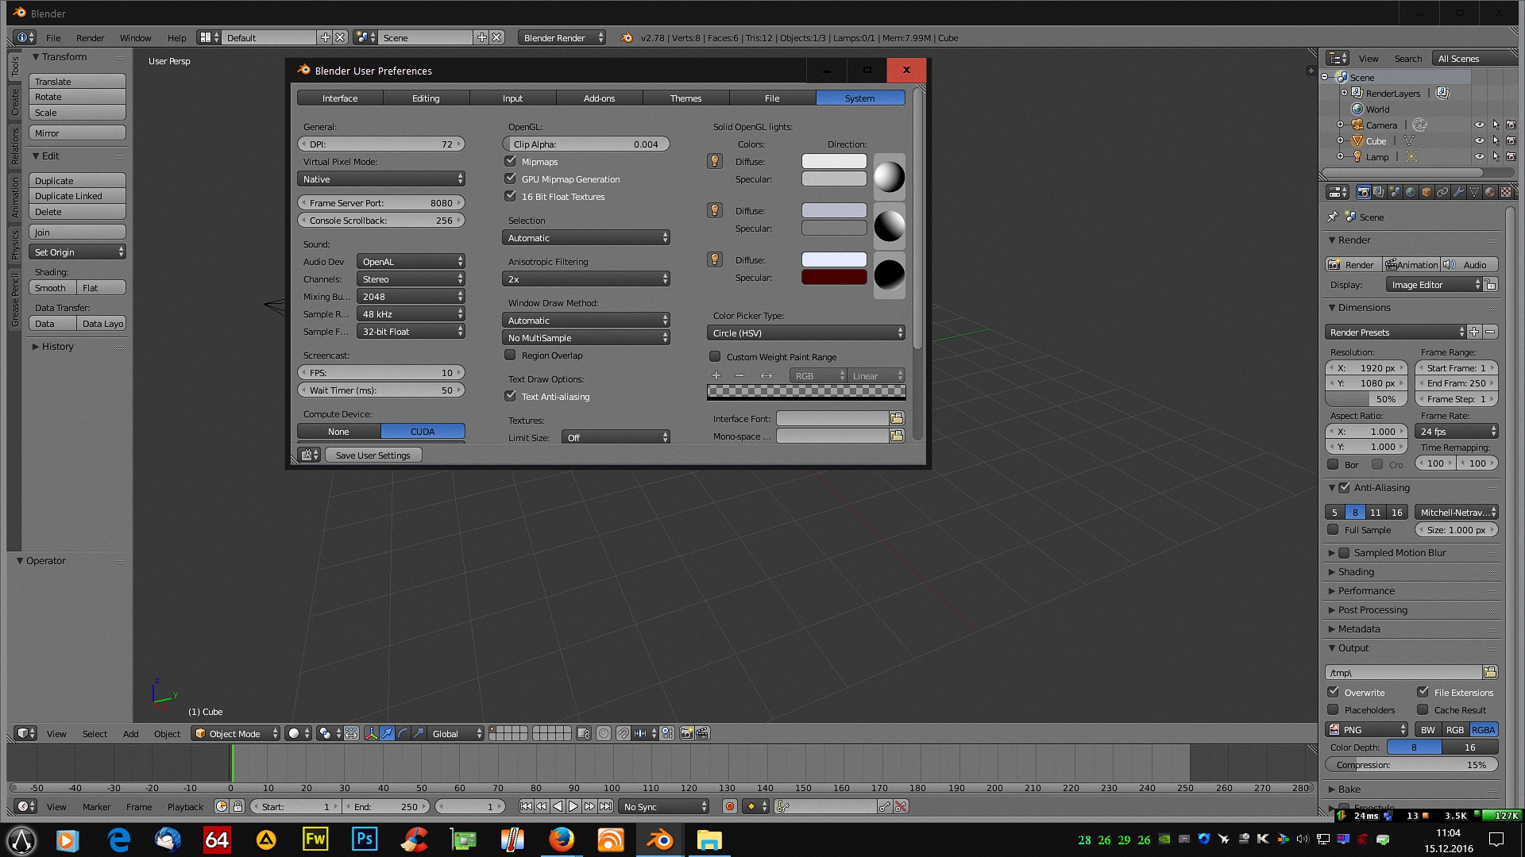This screenshot has height=857, width=1525.
Task: Click the record auto-keyframe button
Action: point(729,806)
